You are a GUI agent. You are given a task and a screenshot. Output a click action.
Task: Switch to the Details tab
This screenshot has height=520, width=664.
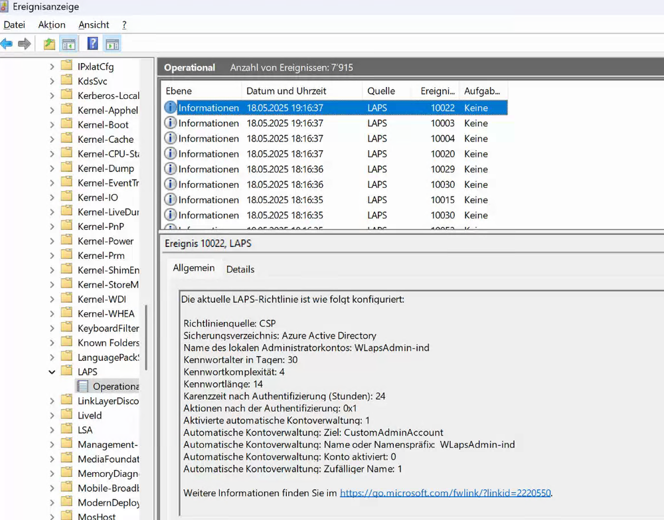coord(240,269)
